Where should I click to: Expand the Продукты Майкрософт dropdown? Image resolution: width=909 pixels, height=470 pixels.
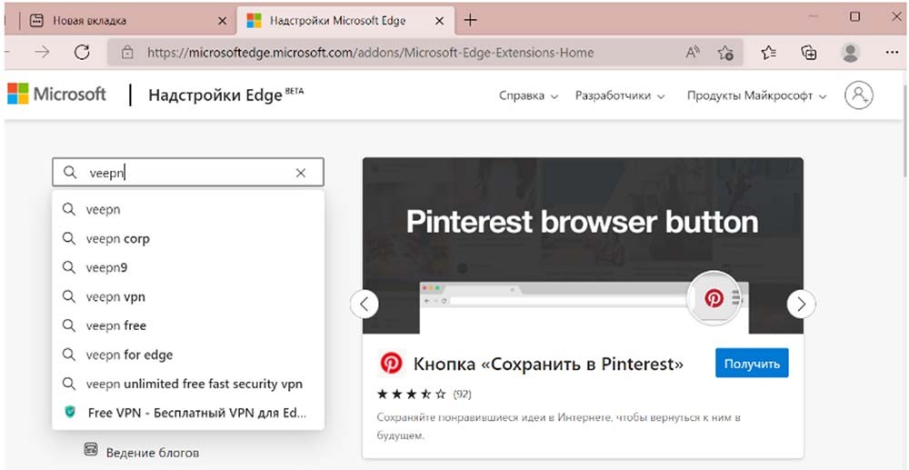756,96
